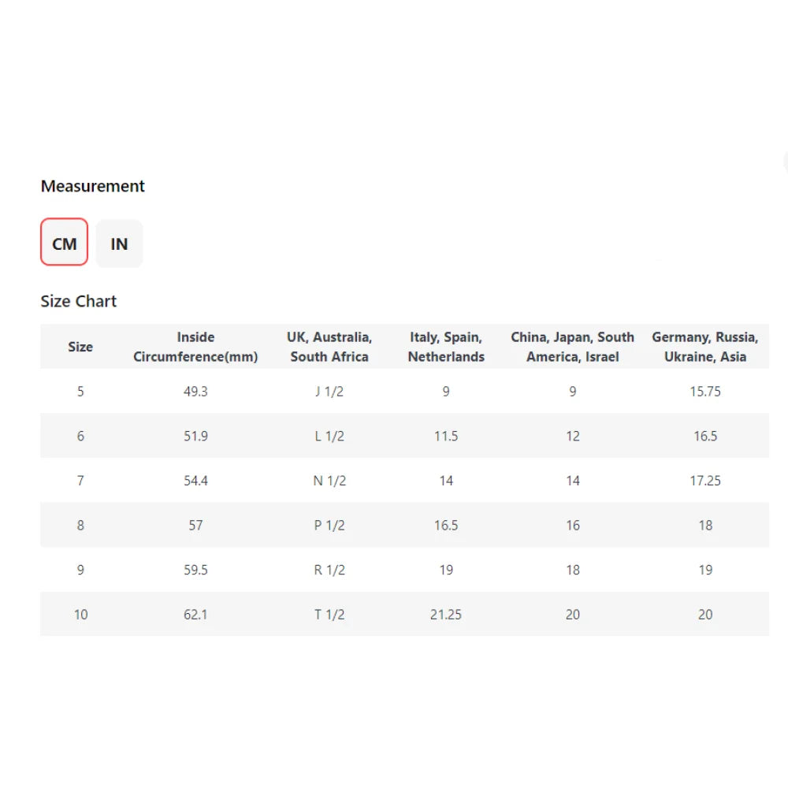Screen dimensions: 788x788
Task: Select the size 7 row
Action: [x=404, y=481]
